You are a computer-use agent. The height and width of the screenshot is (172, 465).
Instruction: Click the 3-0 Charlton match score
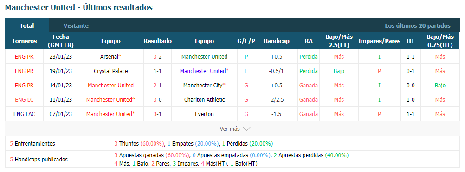[157, 100]
